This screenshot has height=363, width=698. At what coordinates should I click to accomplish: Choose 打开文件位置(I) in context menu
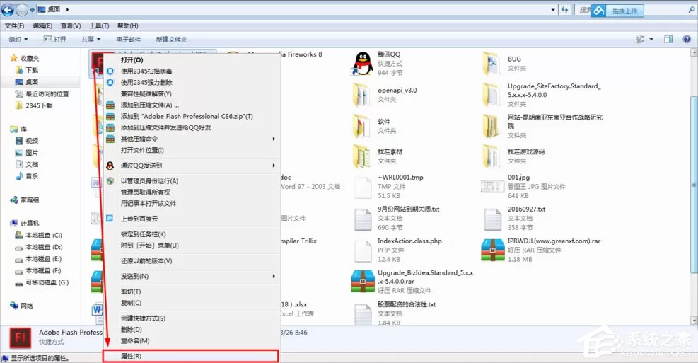point(192,150)
